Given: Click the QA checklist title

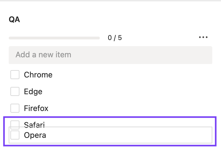Looking at the screenshot, I should click(x=14, y=20).
